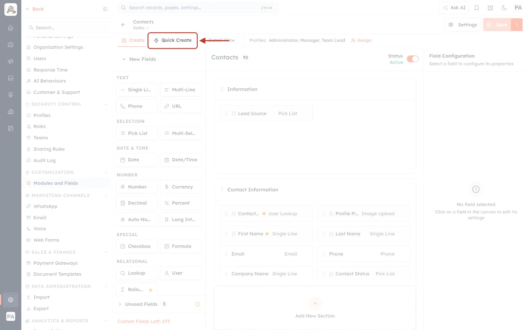The width and height of the screenshot is (528, 330).
Task: Collapse the Security Control sidebar group
Action: coord(106,104)
